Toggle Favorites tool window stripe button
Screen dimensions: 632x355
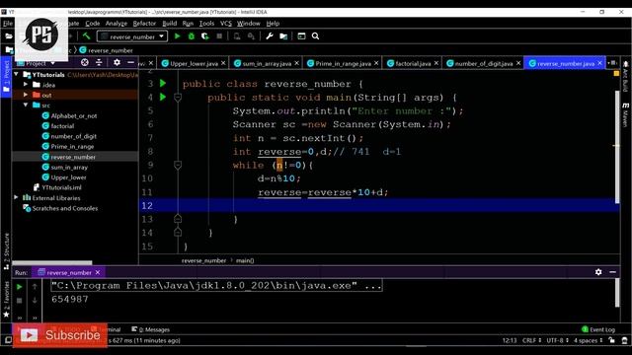coord(6,299)
